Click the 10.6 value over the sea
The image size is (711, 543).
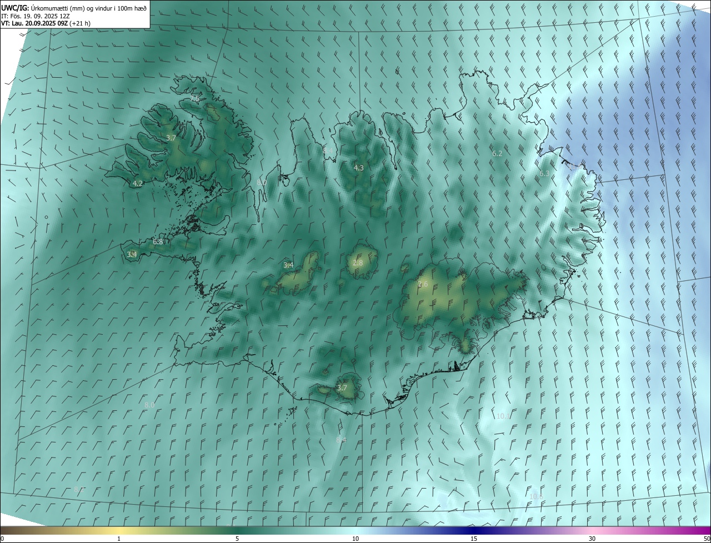pos(536,496)
